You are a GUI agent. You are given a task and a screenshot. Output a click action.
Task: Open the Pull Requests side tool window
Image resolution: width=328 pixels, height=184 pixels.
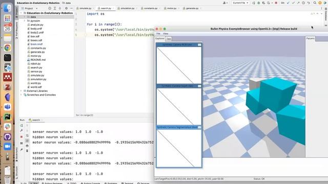pyautogui.click(x=17, y=31)
